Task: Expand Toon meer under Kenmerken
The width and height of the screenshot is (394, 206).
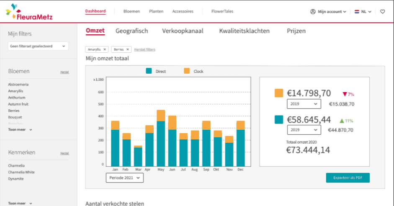Action: [20, 203]
